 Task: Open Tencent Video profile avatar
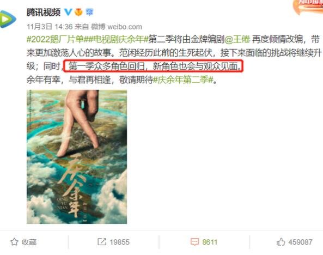coord(8,19)
